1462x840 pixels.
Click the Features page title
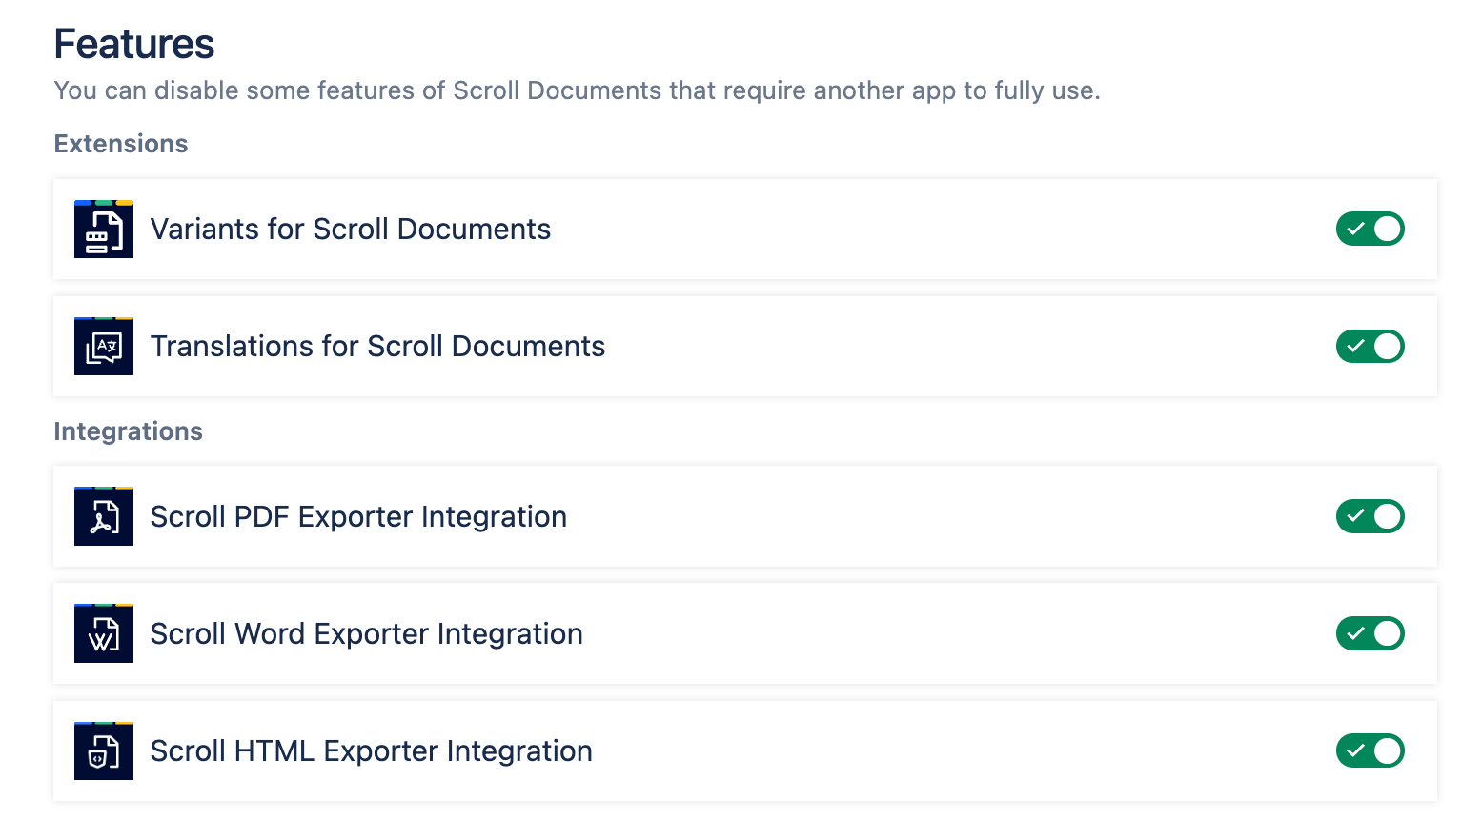click(133, 44)
